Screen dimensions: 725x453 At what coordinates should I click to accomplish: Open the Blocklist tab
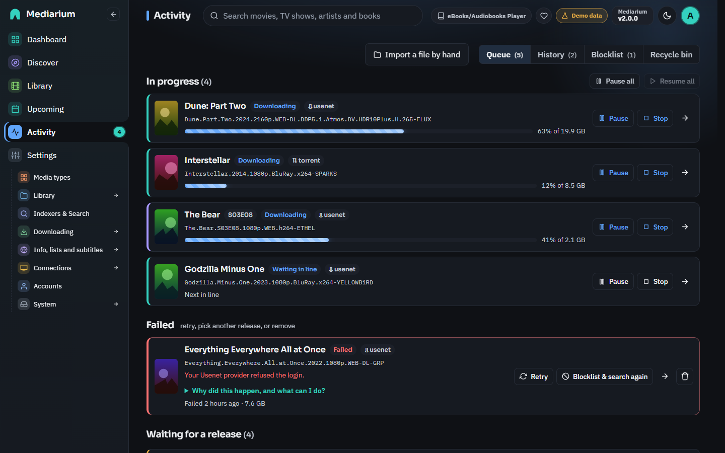click(613, 54)
